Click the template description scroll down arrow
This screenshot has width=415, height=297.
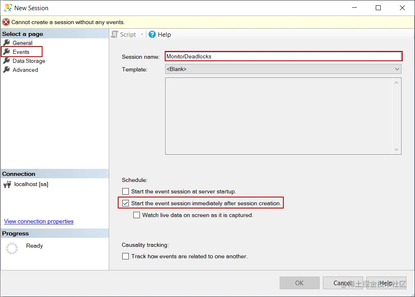coord(396,149)
